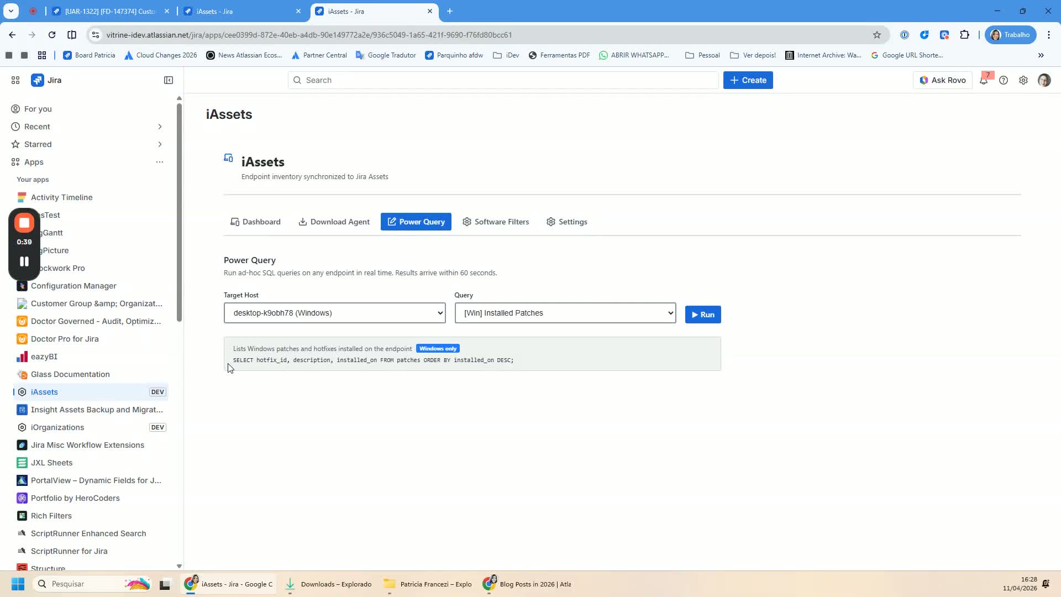
Task: Open the Jira app switcher grid icon
Action: (15, 80)
